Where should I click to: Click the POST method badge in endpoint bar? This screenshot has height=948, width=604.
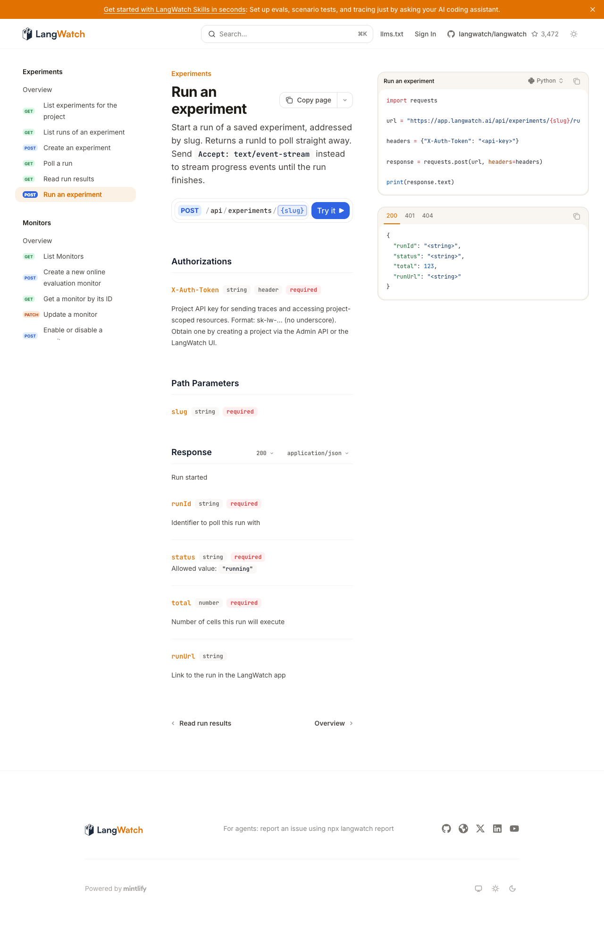(x=190, y=211)
